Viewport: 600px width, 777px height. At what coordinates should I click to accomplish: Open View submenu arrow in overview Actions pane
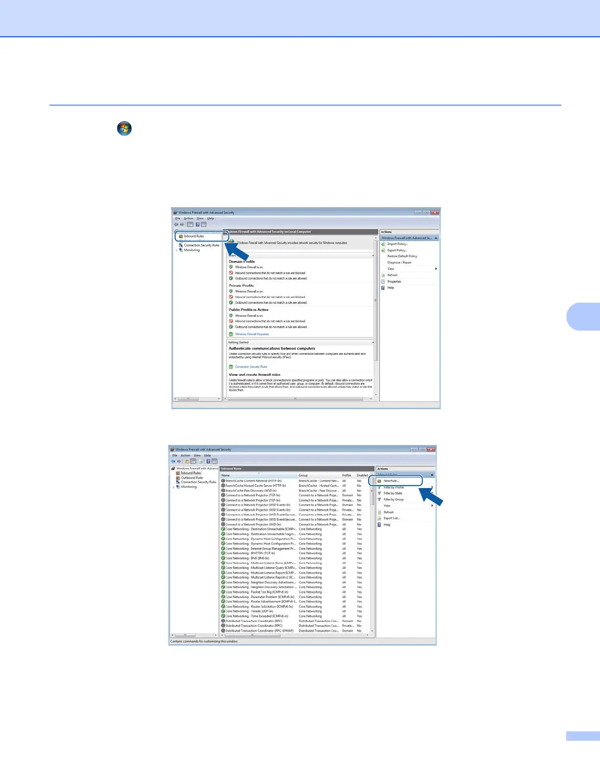(436, 269)
